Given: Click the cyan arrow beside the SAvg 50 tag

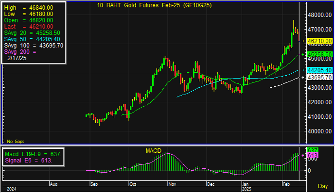Looking at the screenshot, I should coord(303,70).
